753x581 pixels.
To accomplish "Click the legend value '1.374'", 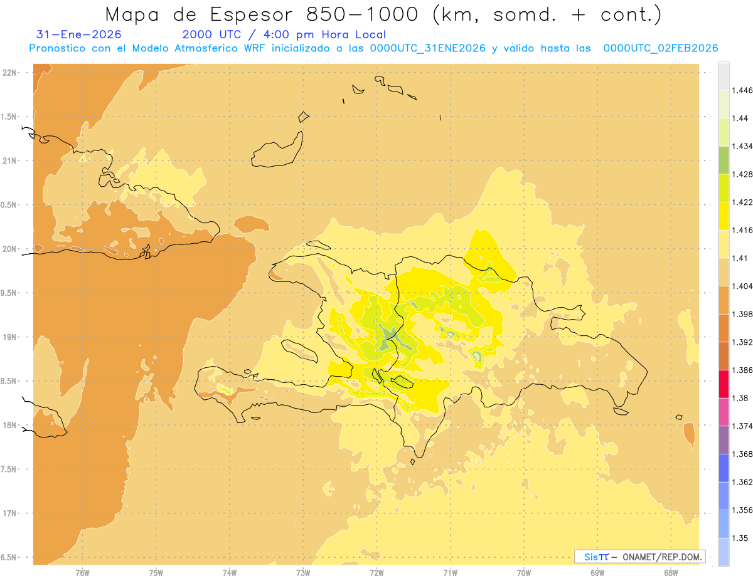I will [742, 426].
